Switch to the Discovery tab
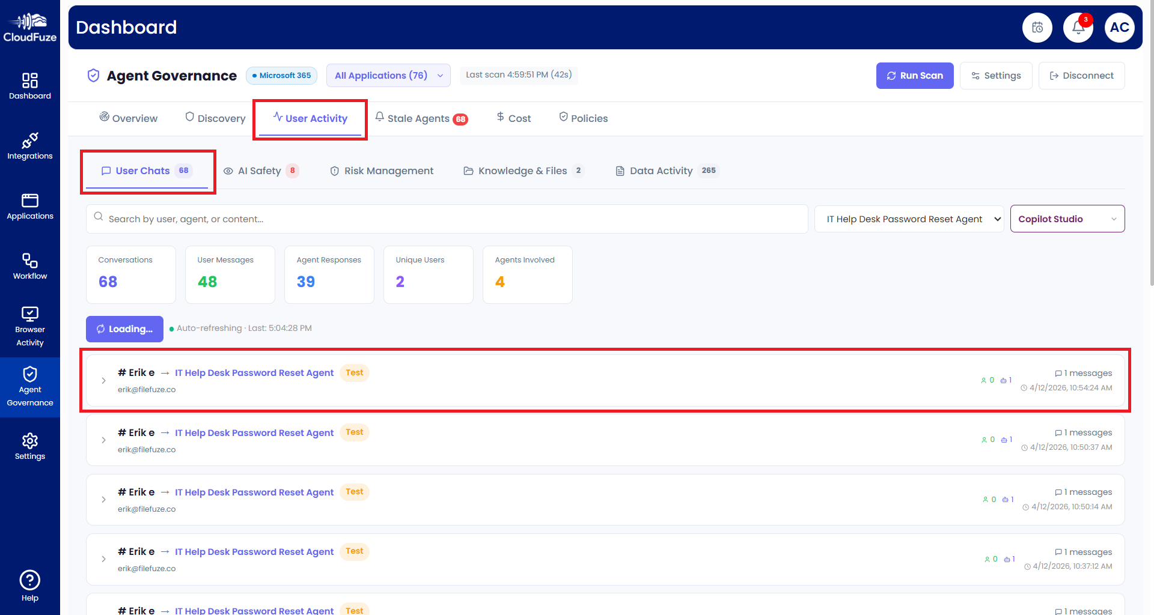This screenshot has width=1154, height=615. pyautogui.click(x=215, y=118)
